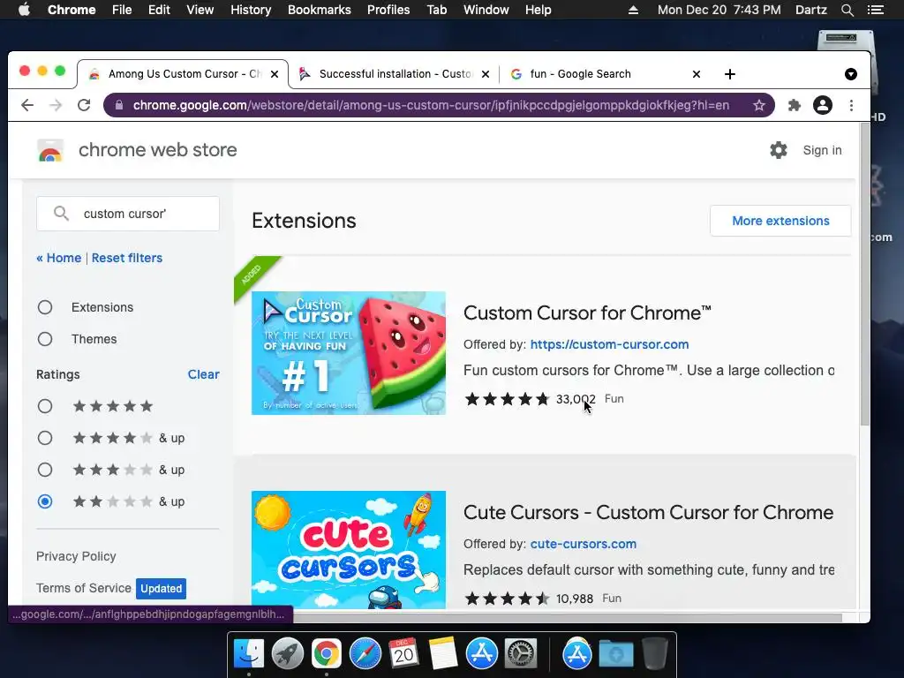Open Calendar from the Dock
This screenshot has height=678, width=904.
[403, 654]
